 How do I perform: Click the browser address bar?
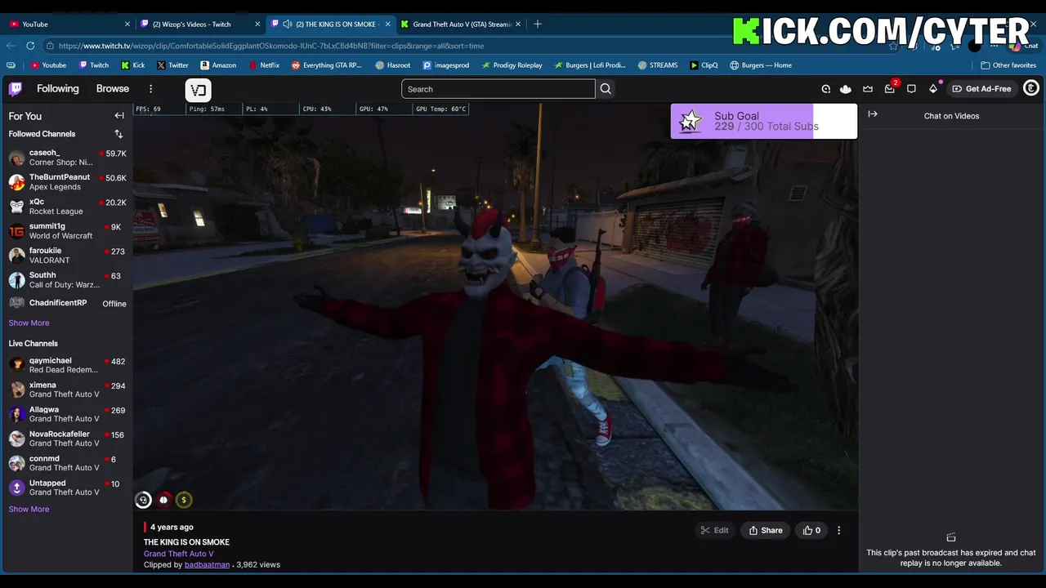[x=466, y=46]
